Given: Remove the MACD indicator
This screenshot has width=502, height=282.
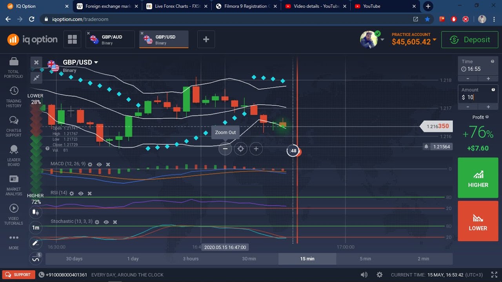Looking at the screenshot, I should point(108,164).
